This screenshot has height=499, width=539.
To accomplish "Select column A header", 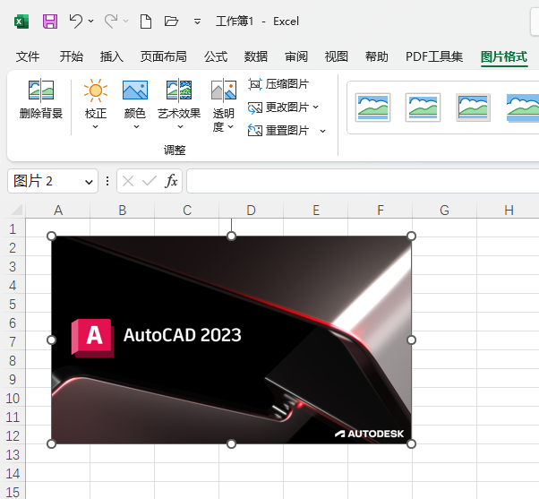I will click(58, 211).
